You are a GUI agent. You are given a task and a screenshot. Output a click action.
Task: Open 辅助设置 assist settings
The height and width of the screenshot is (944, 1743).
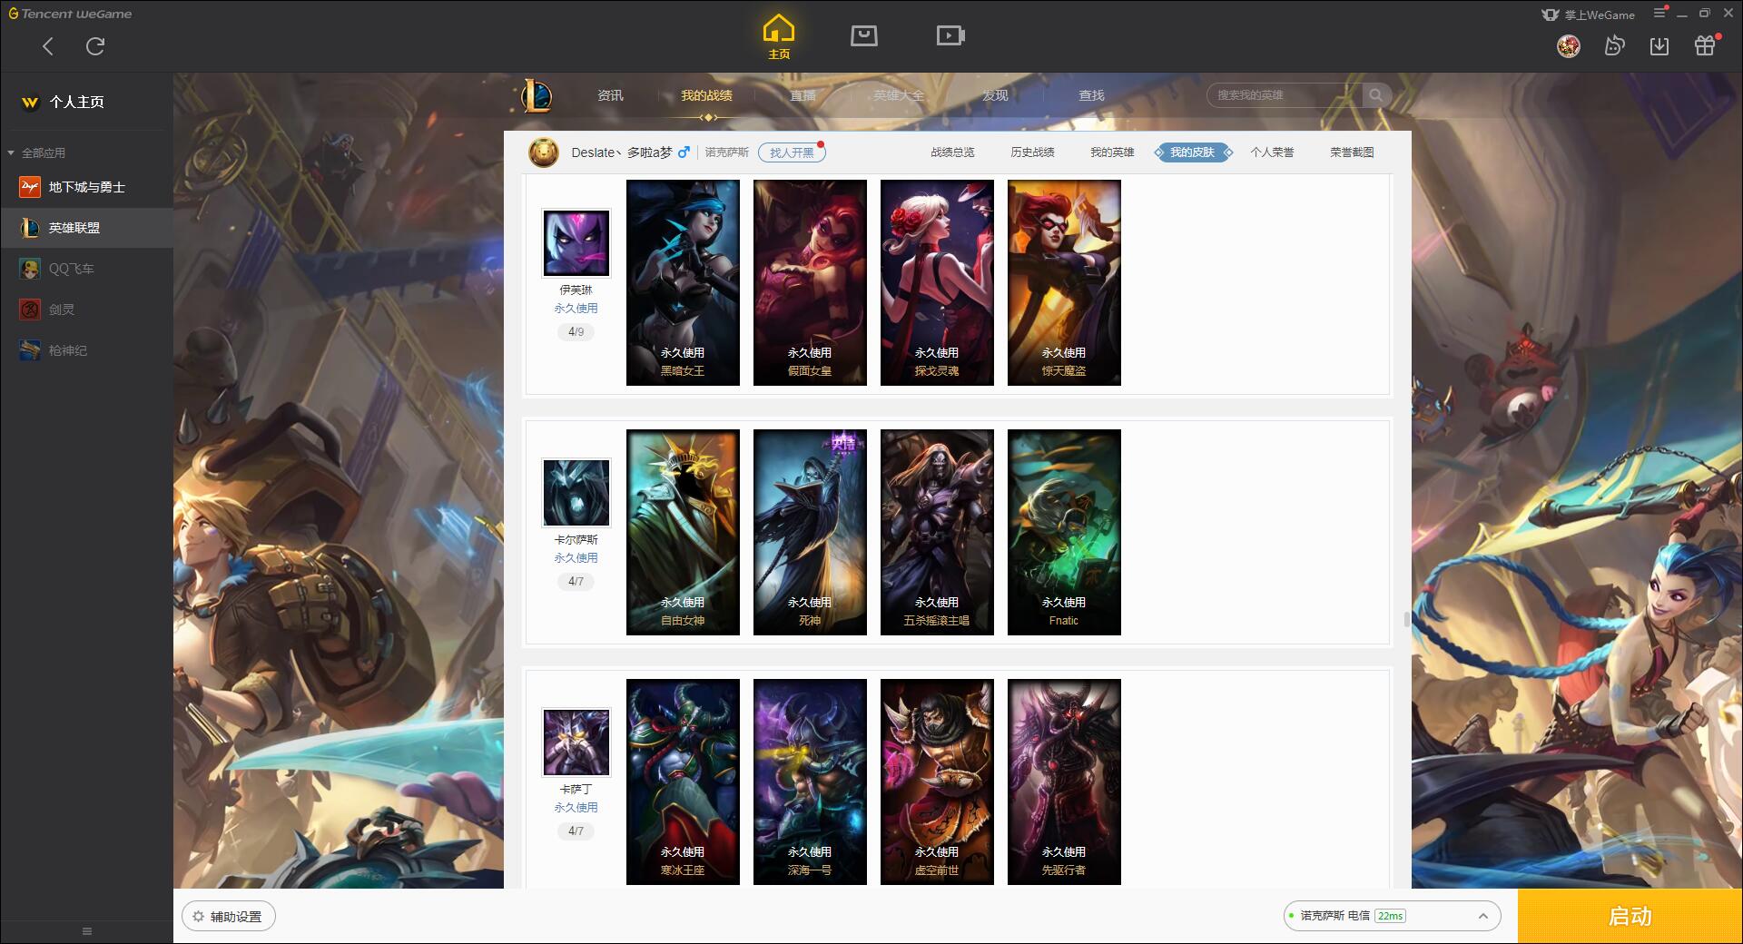tap(229, 917)
